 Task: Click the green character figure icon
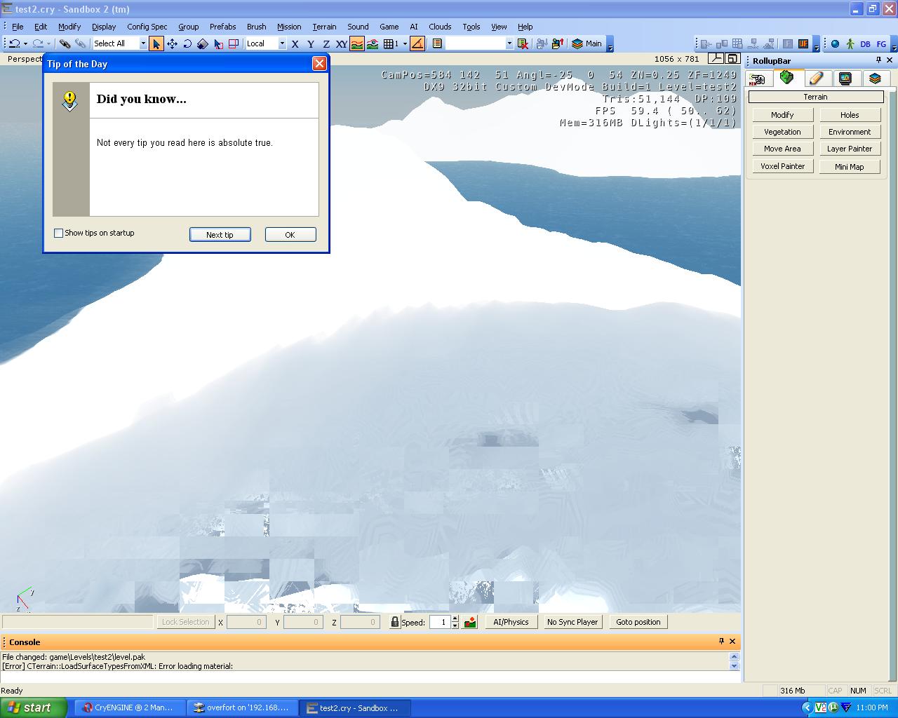click(x=850, y=43)
